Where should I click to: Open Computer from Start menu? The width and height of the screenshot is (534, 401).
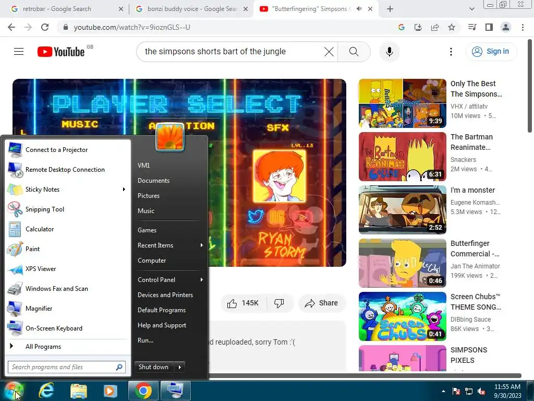point(152,261)
